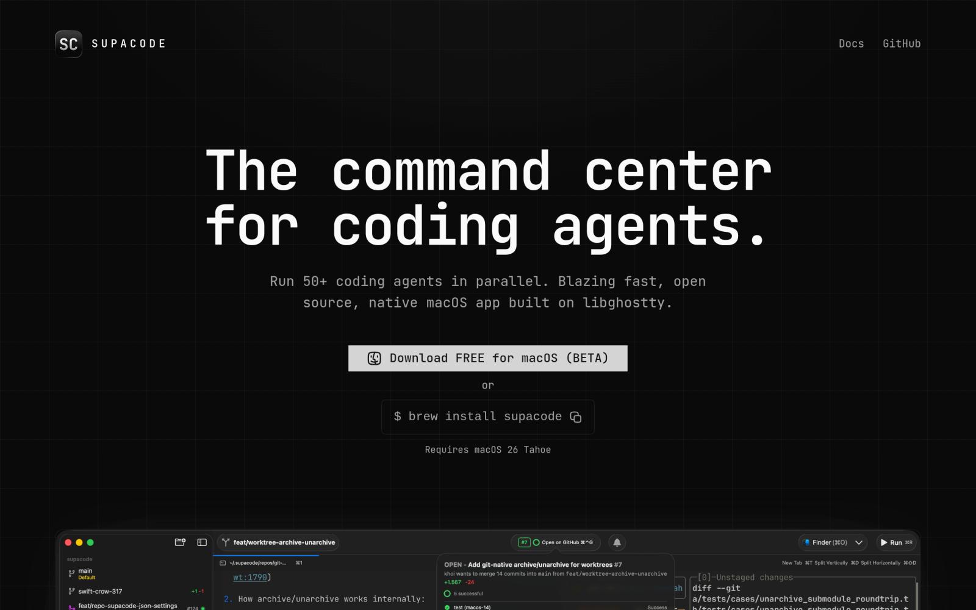The height and width of the screenshot is (610, 976).
Task: Select the main worktree in the sidebar
Action: click(135, 573)
